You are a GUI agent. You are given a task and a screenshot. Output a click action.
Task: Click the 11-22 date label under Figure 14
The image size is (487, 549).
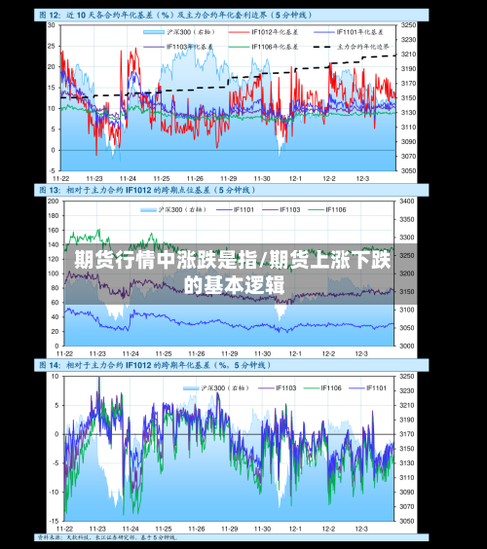(x=64, y=529)
